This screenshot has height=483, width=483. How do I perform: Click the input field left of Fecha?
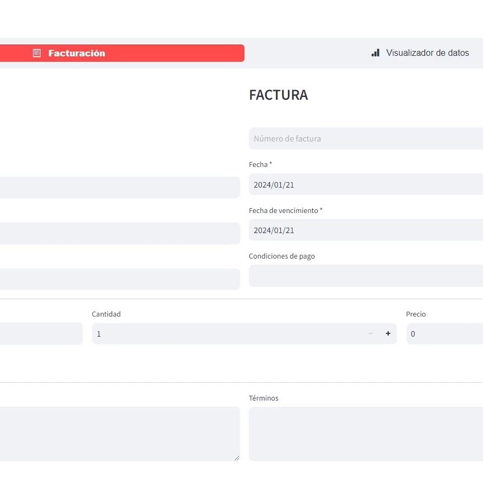[120, 187]
